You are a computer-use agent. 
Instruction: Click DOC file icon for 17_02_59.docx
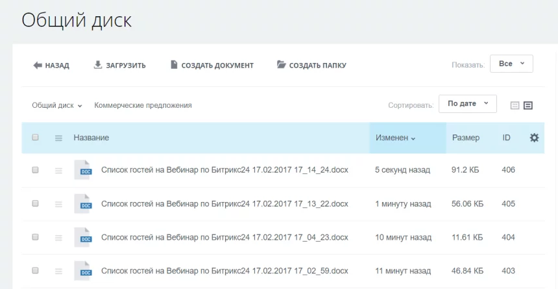(84, 271)
